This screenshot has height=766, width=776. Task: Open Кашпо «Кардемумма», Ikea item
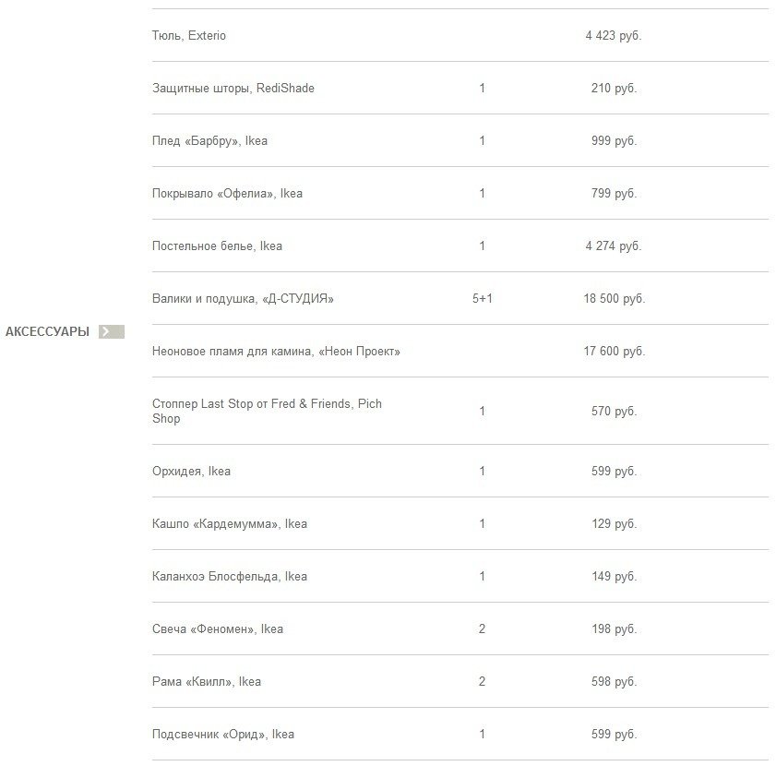pyautogui.click(x=230, y=524)
